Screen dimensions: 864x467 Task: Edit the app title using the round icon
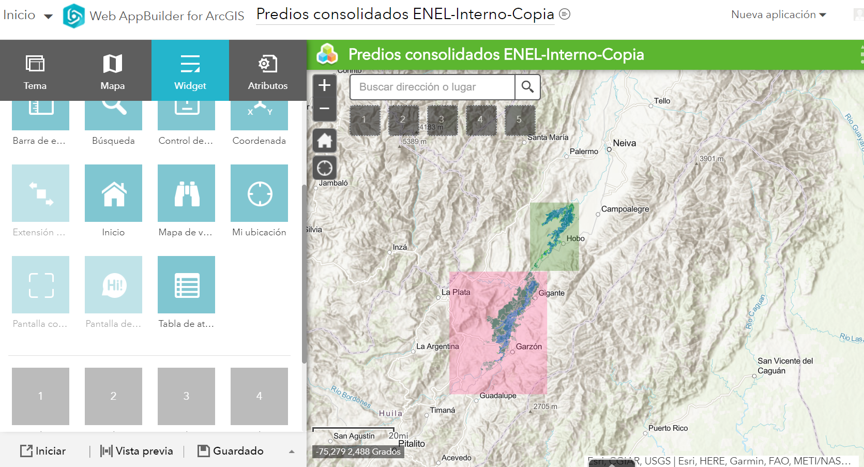pos(565,14)
